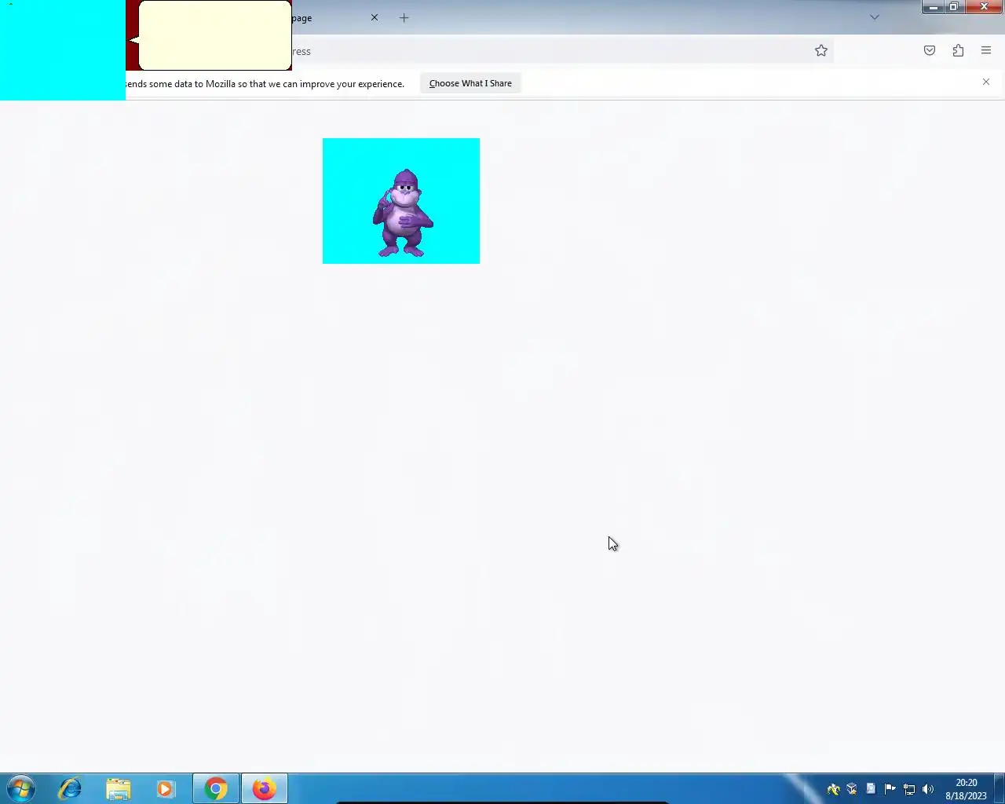Image resolution: width=1005 pixels, height=804 pixels.
Task: Open the Firefox hamburger application menu
Action: click(986, 51)
